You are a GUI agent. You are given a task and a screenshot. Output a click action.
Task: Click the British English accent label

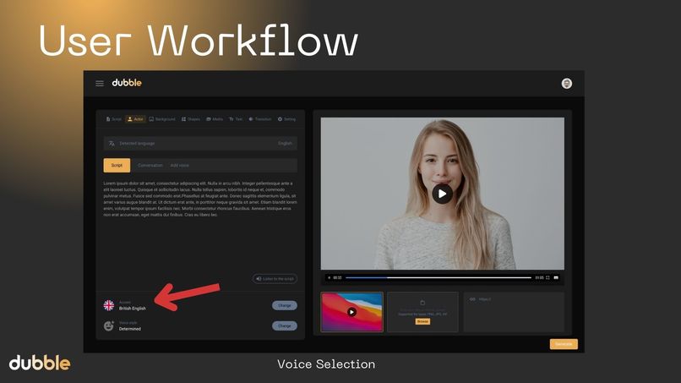coord(133,309)
